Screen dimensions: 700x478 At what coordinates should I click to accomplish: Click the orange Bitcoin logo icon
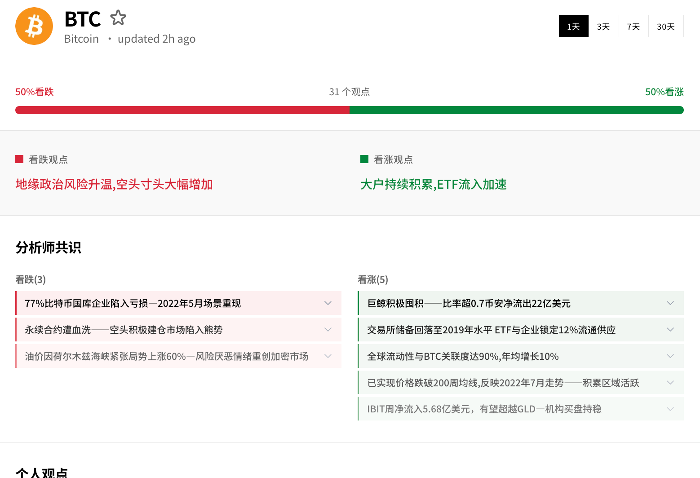(x=34, y=26)
